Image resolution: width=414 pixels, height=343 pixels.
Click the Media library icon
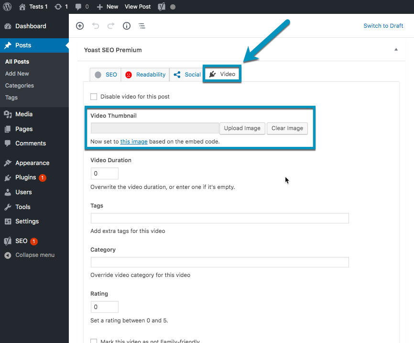tap(8, 114)
